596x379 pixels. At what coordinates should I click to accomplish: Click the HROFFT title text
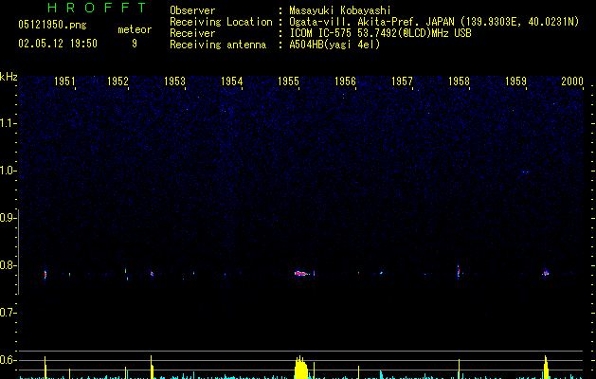point(97,8)
